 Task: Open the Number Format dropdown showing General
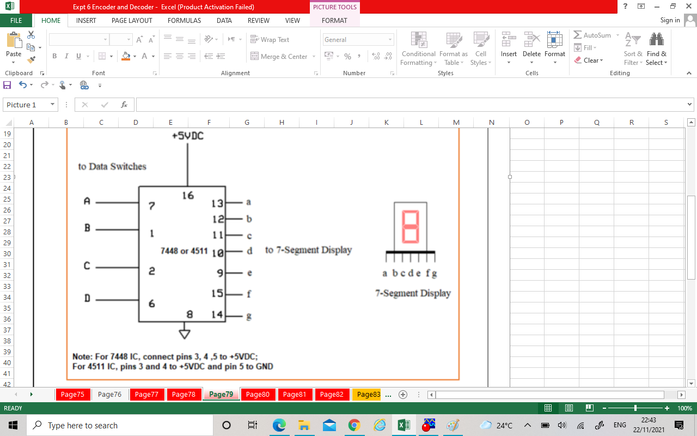coord(357,39)
